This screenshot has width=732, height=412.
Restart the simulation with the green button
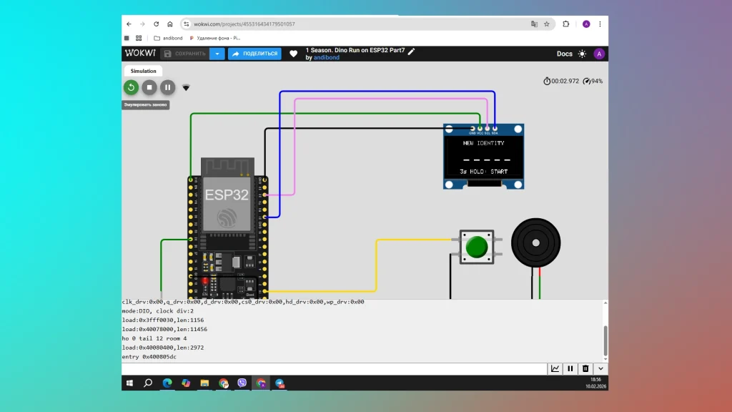pyautogui.click(x=132, y=87)
